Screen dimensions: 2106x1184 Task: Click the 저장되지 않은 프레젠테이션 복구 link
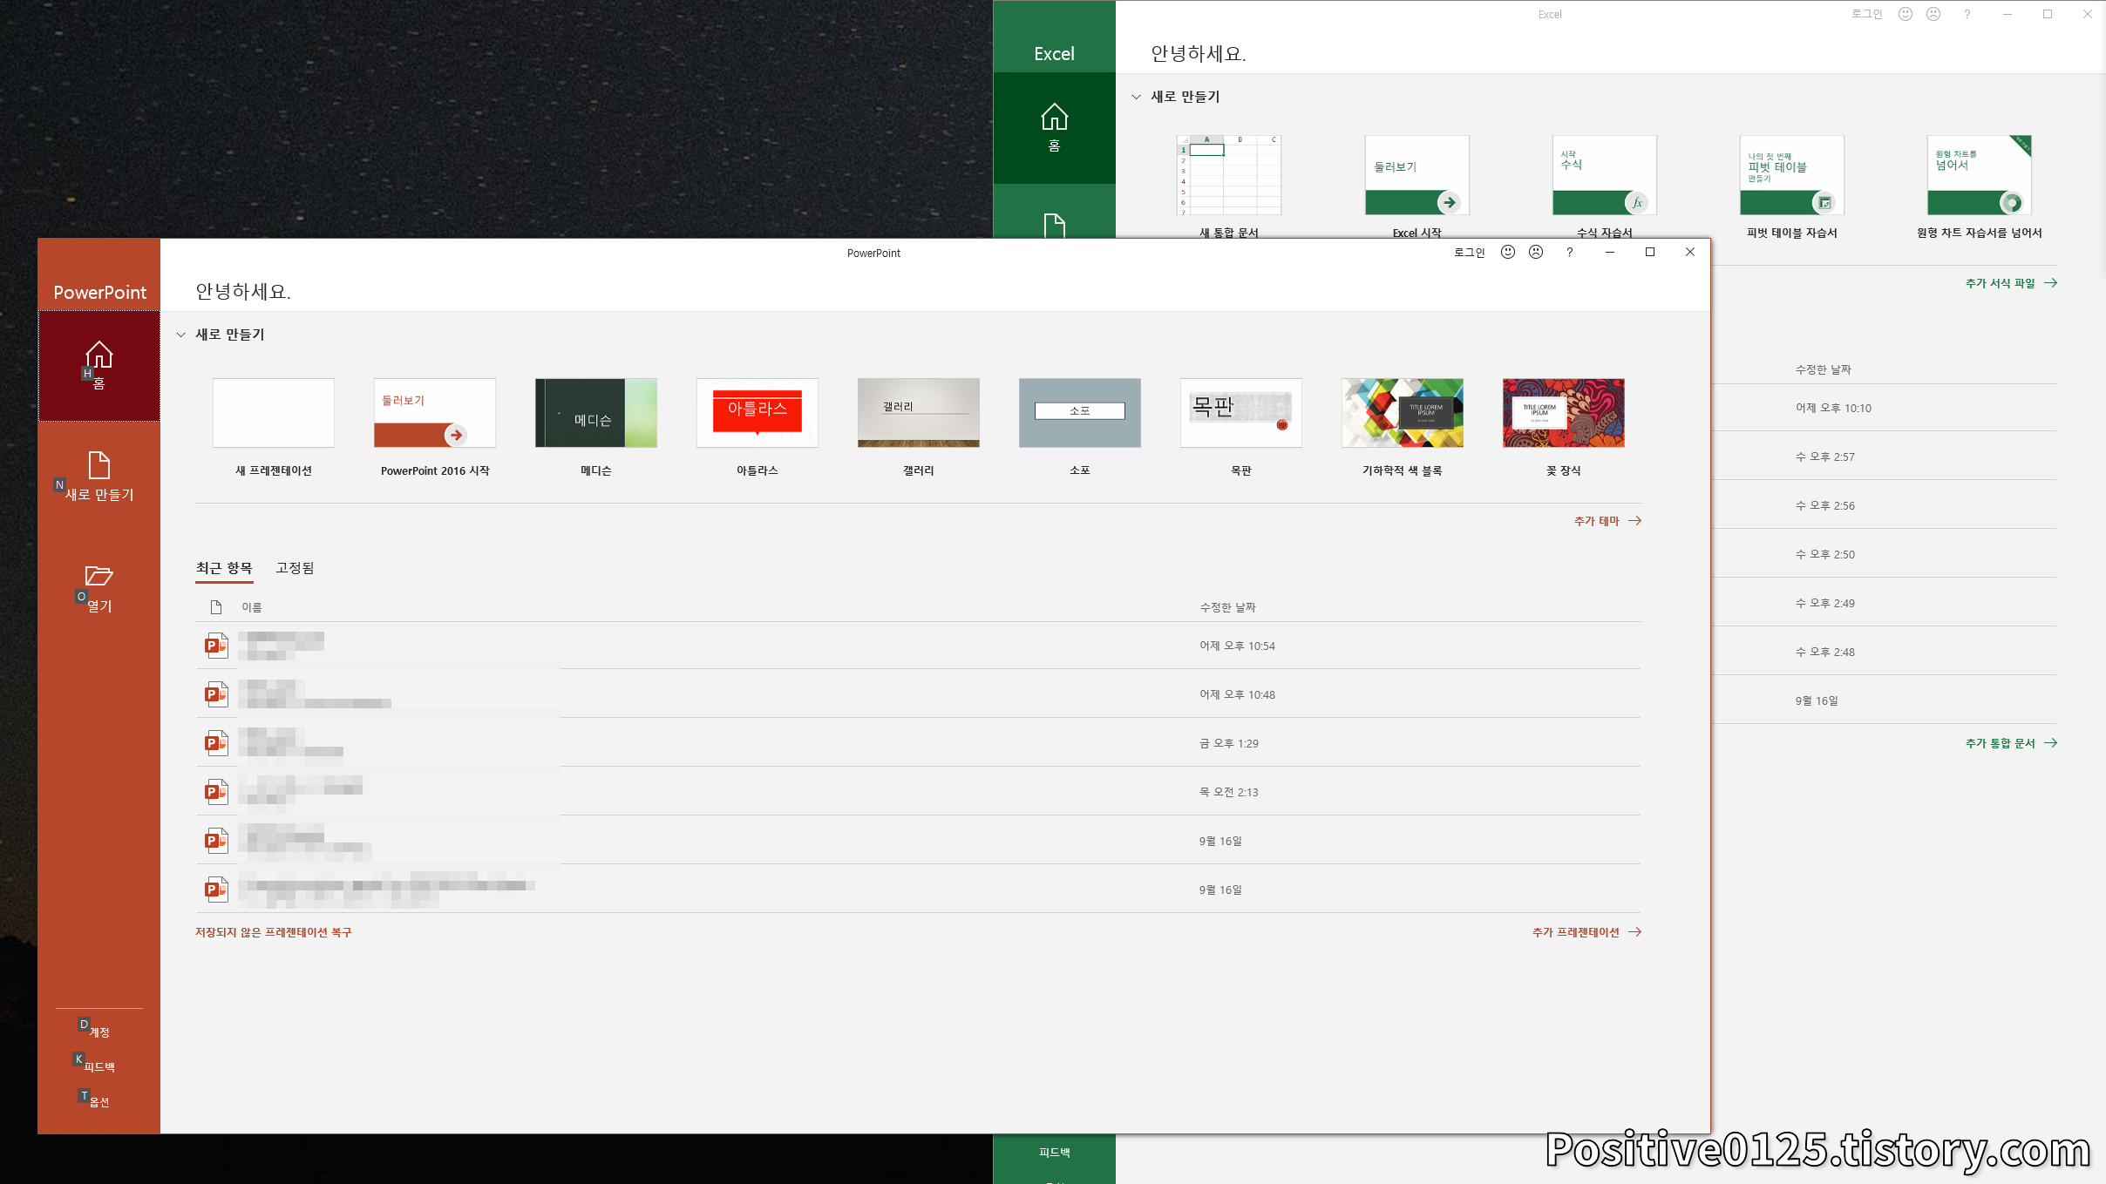(273, 932)
